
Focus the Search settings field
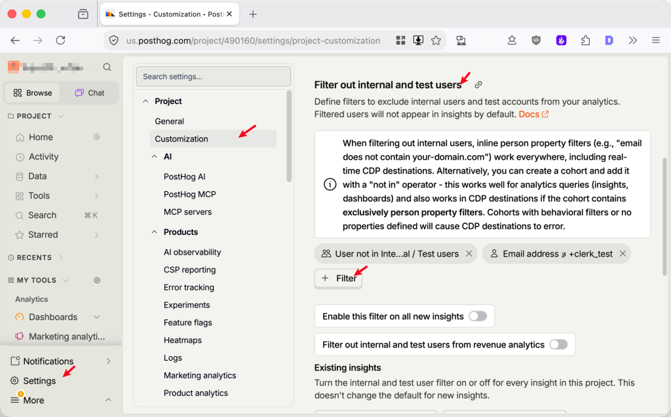coord(213,77)
